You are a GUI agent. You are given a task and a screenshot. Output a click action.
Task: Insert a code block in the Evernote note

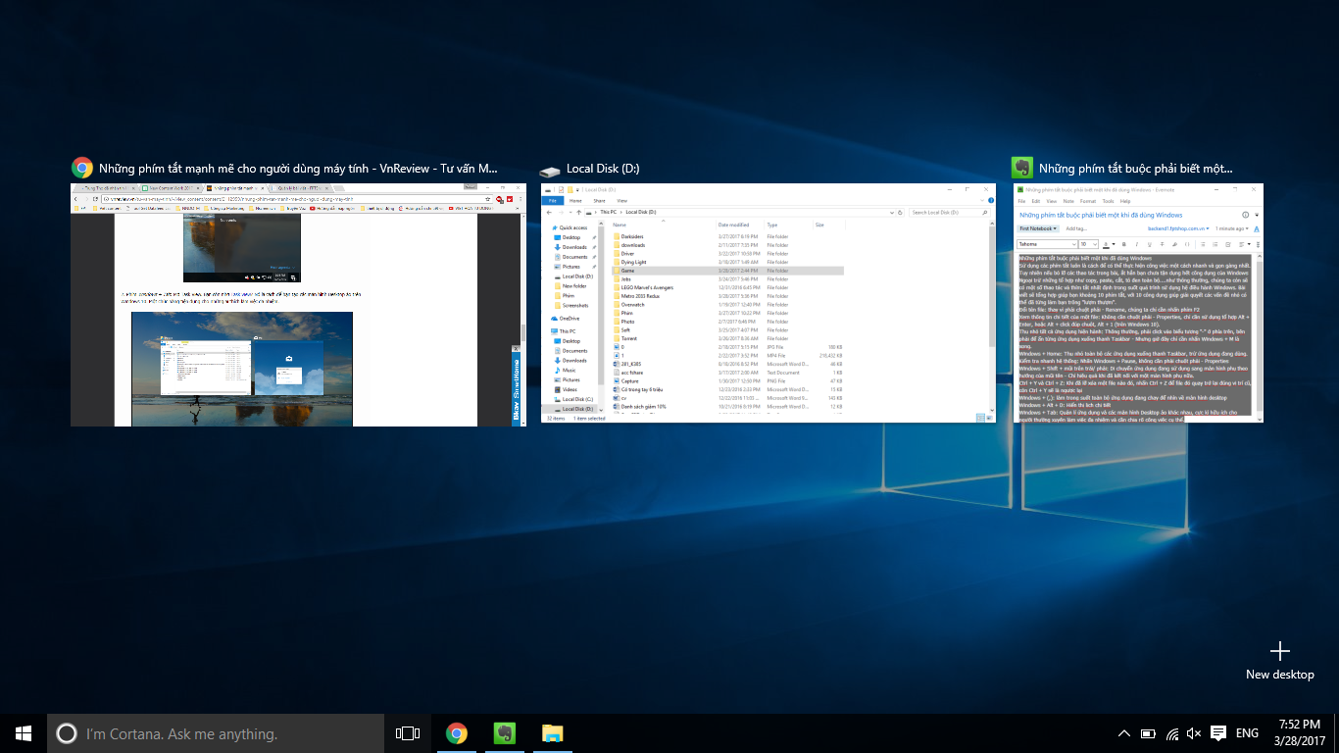(1187, 244)
